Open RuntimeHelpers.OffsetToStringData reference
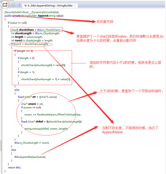 tap(59, 115)
